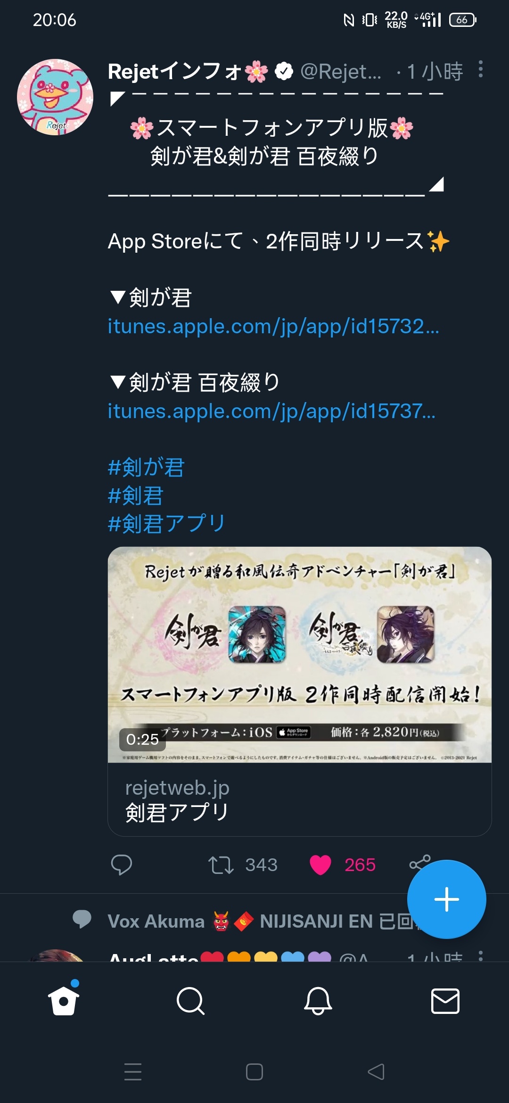Unlike the post via pink heart

tap(320, 864)
